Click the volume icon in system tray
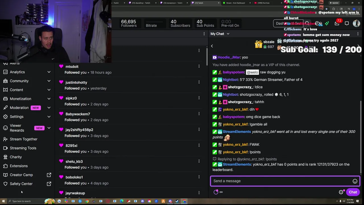Screen dimensions: 364x205 pos(344,201)
